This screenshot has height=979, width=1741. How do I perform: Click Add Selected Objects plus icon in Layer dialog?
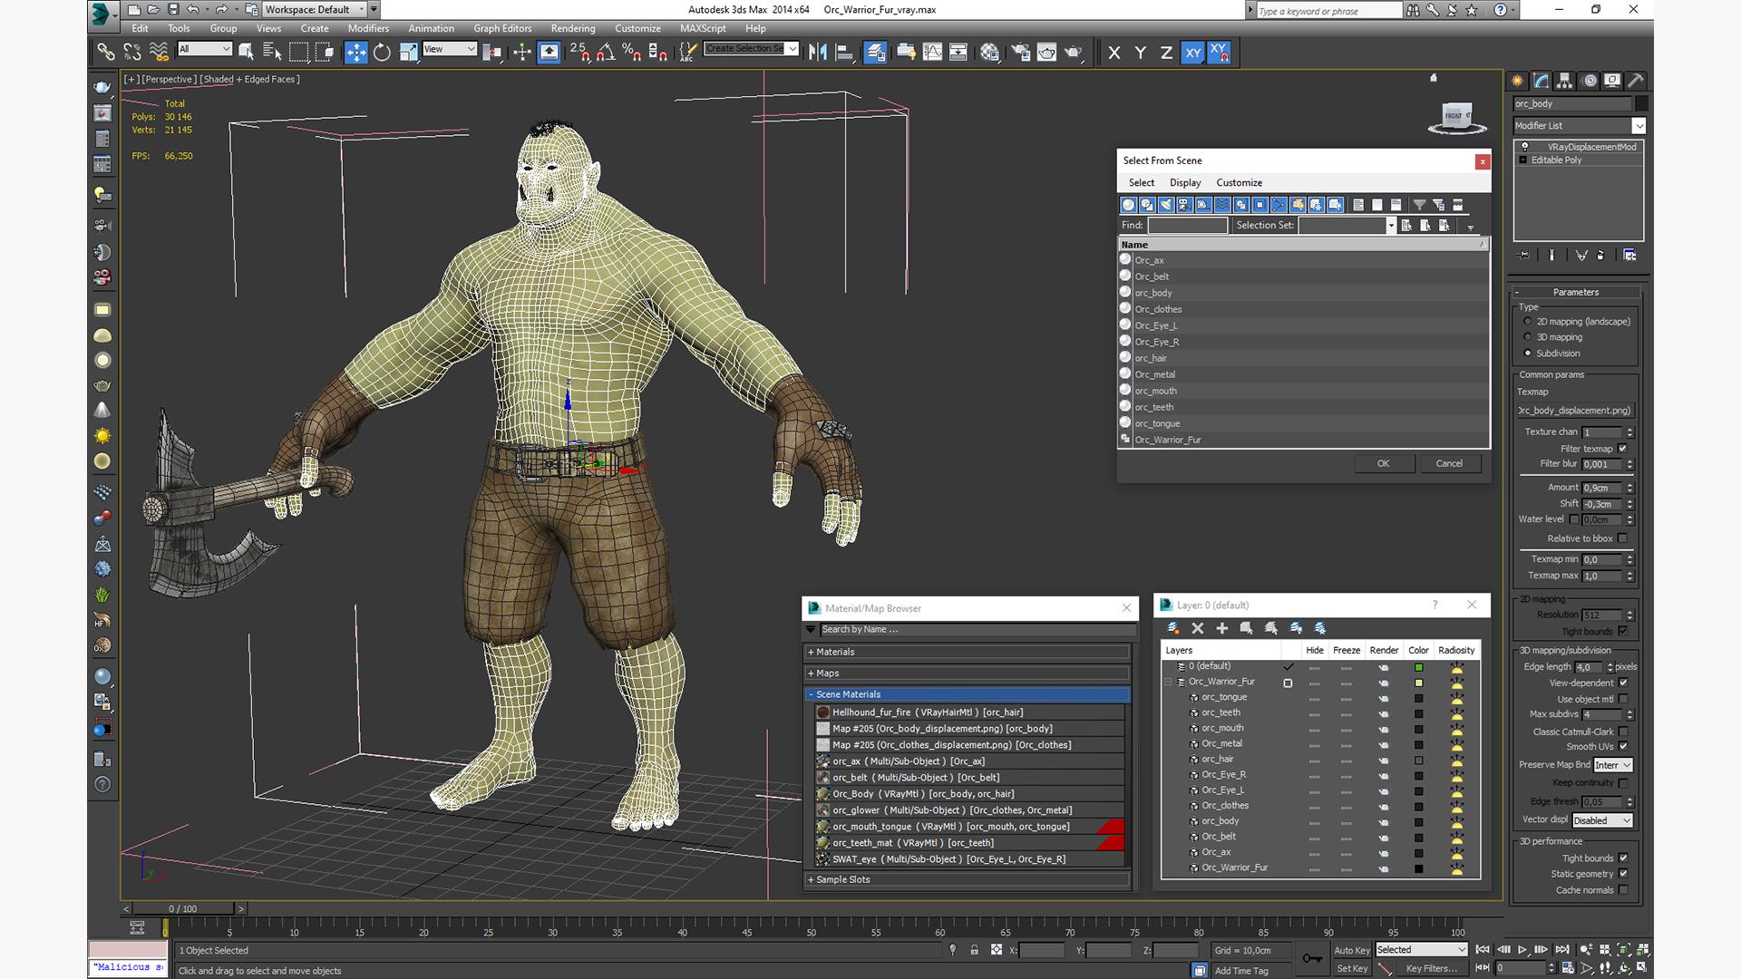[1221, 628]
